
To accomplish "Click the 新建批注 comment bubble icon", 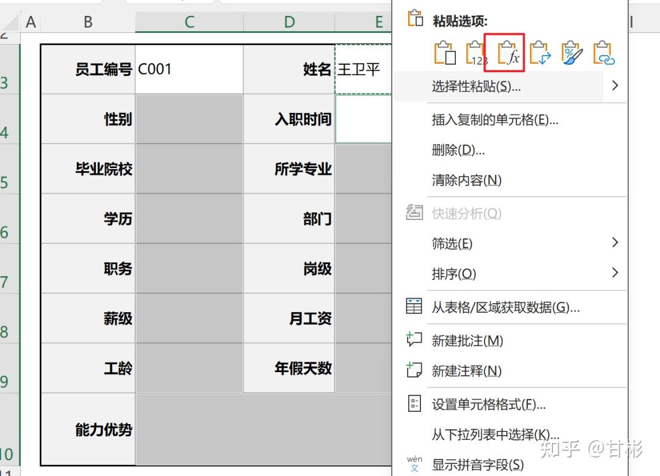I will click(415, 340).
